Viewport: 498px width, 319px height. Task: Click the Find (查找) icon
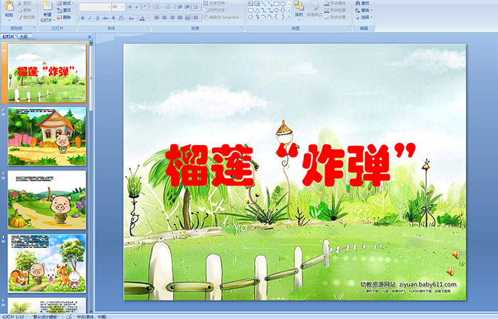363,3
